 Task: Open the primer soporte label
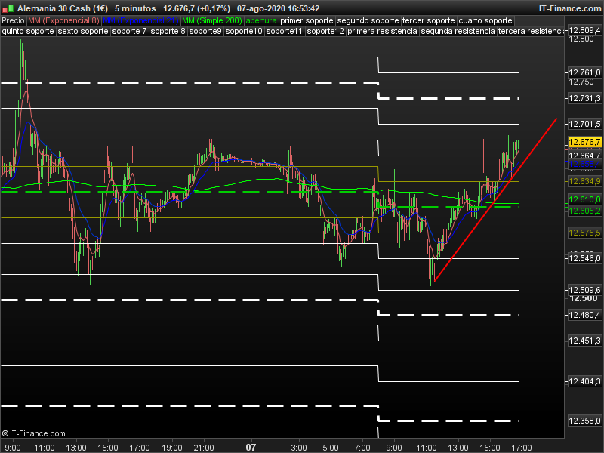(307, 20)
